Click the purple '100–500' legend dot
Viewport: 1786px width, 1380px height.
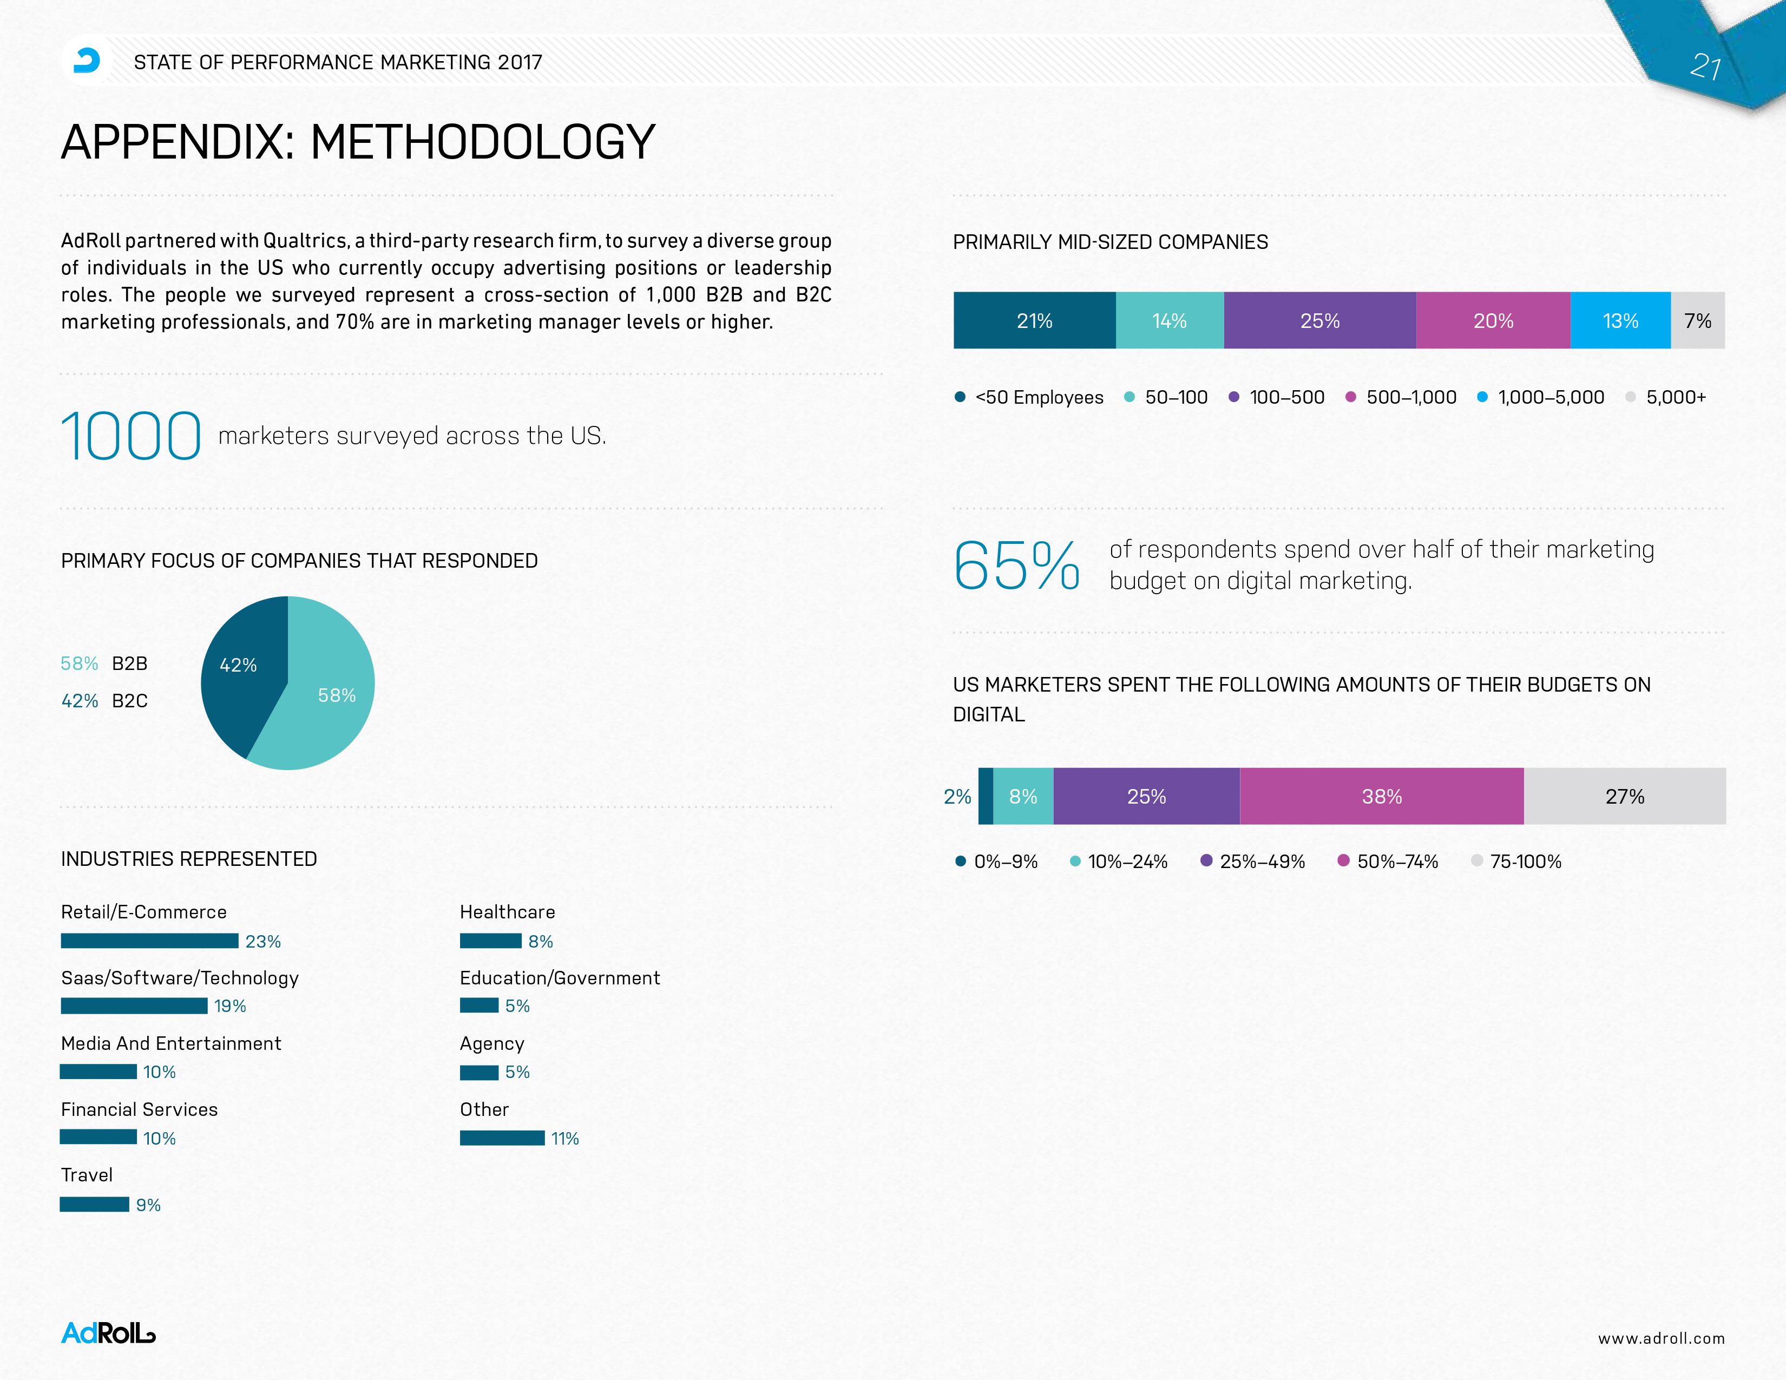1234,397
